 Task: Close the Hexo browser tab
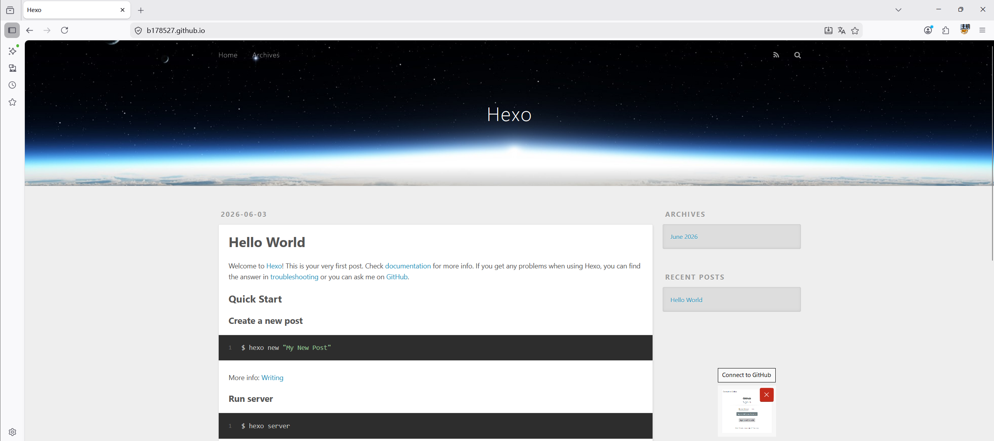point(122,10)
